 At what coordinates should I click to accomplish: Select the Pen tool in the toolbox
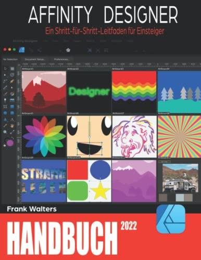[5, 88]
